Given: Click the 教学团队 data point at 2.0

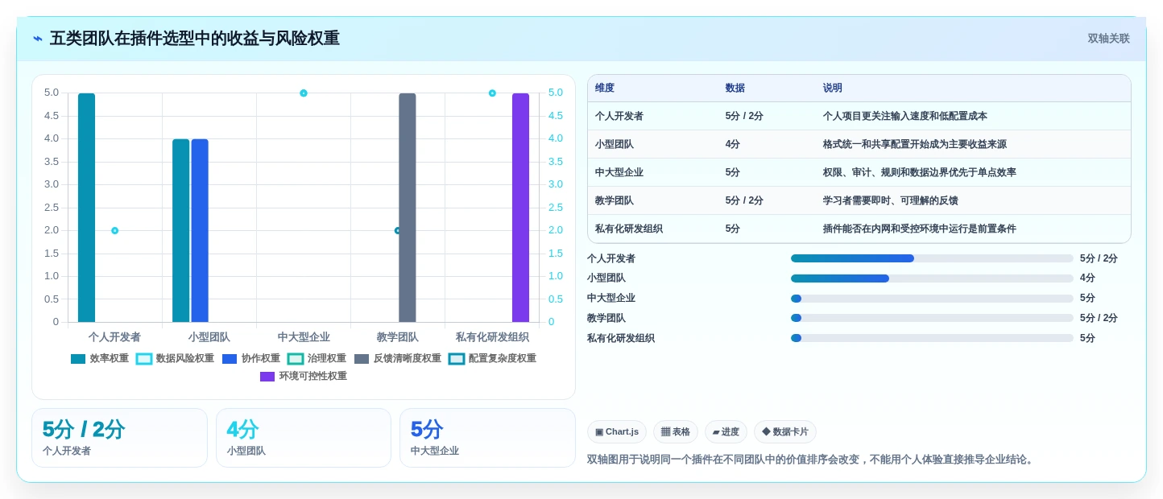Looking at the screenshot, I should 398,231.
